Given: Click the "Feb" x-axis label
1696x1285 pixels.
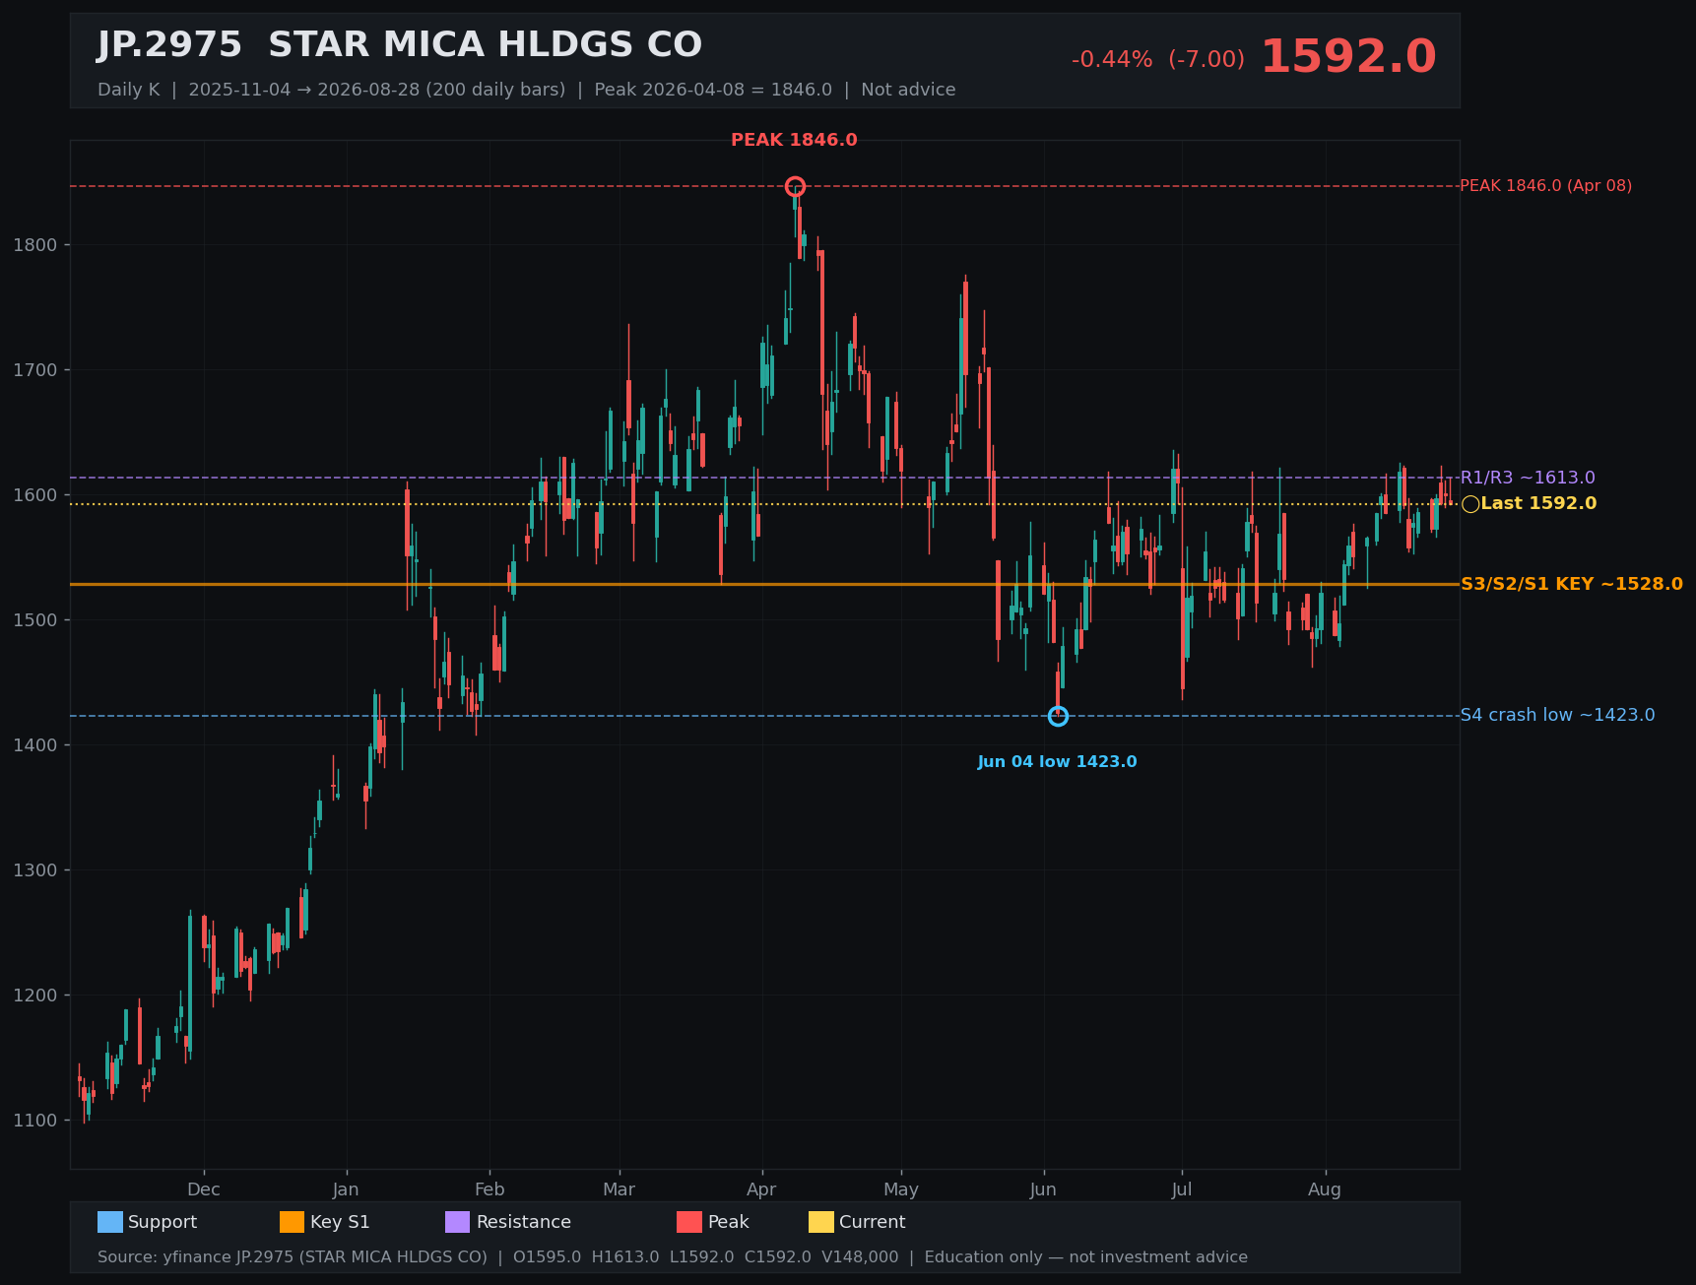Looking at the screenshot, I should pos(489,1189).
